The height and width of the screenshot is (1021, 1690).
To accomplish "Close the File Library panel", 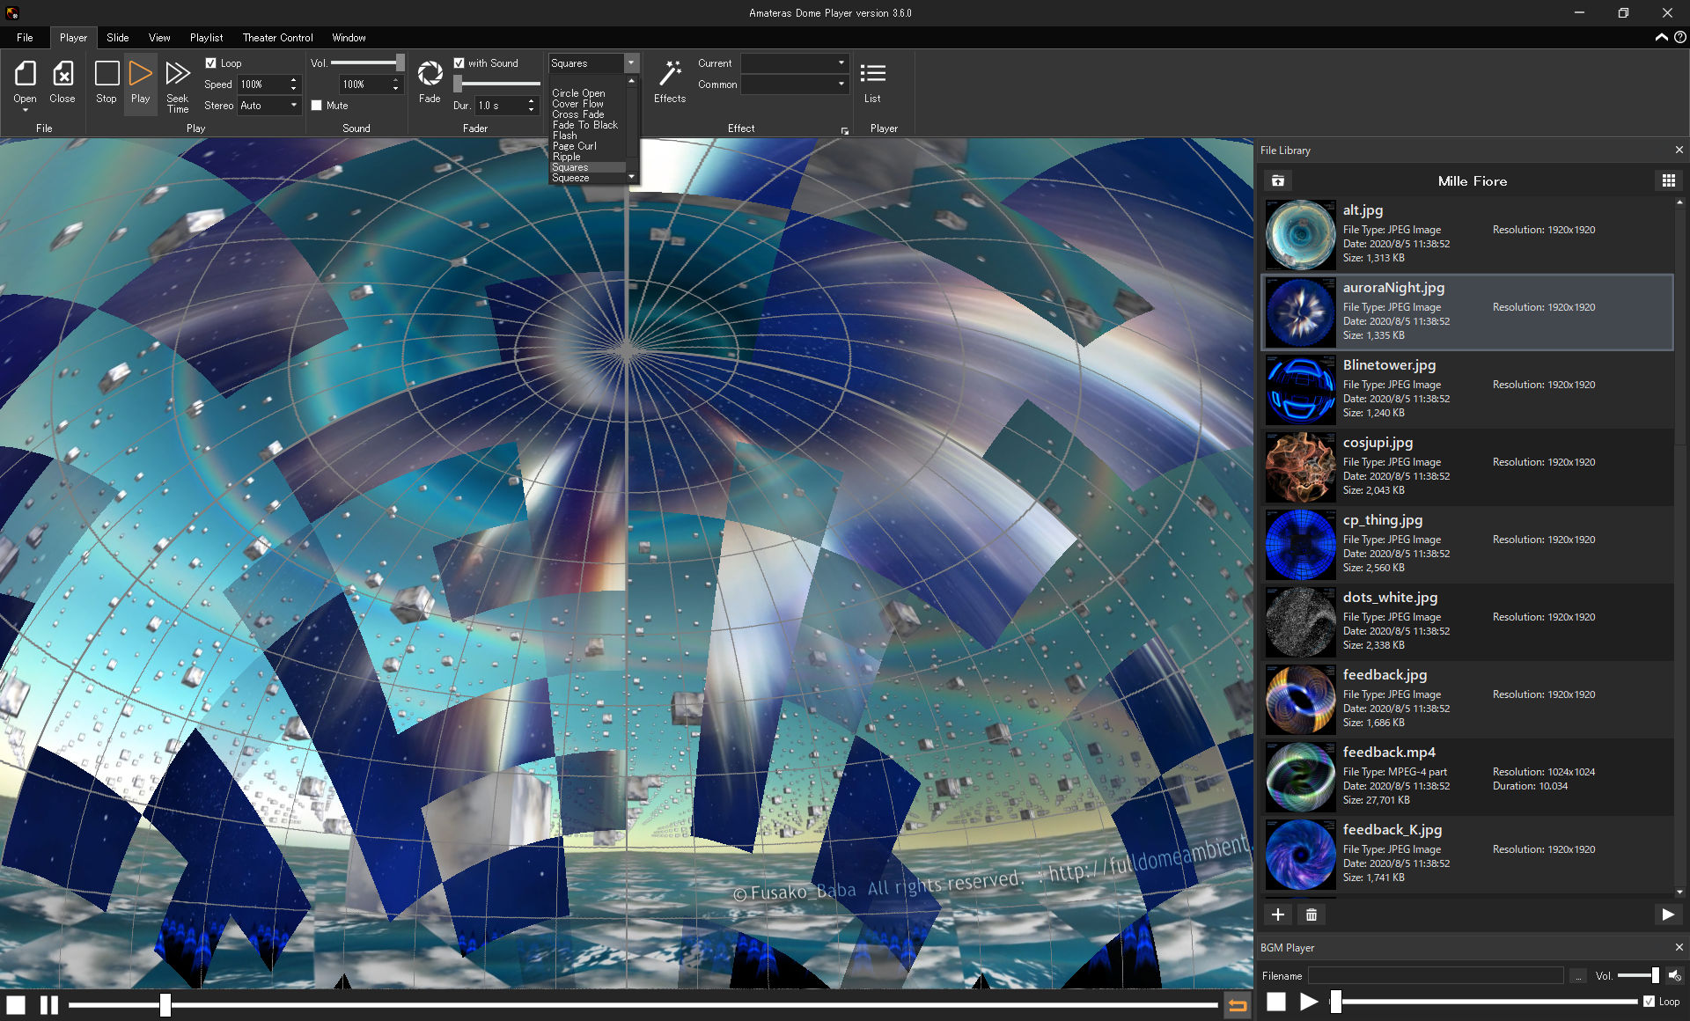I will 1679,150.
